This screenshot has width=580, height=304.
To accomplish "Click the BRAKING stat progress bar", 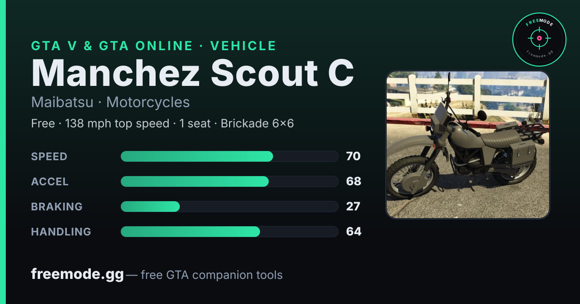I will pos(229,207).
